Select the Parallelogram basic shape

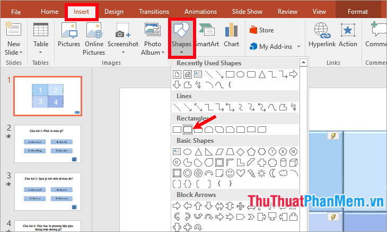click(219, 151)
